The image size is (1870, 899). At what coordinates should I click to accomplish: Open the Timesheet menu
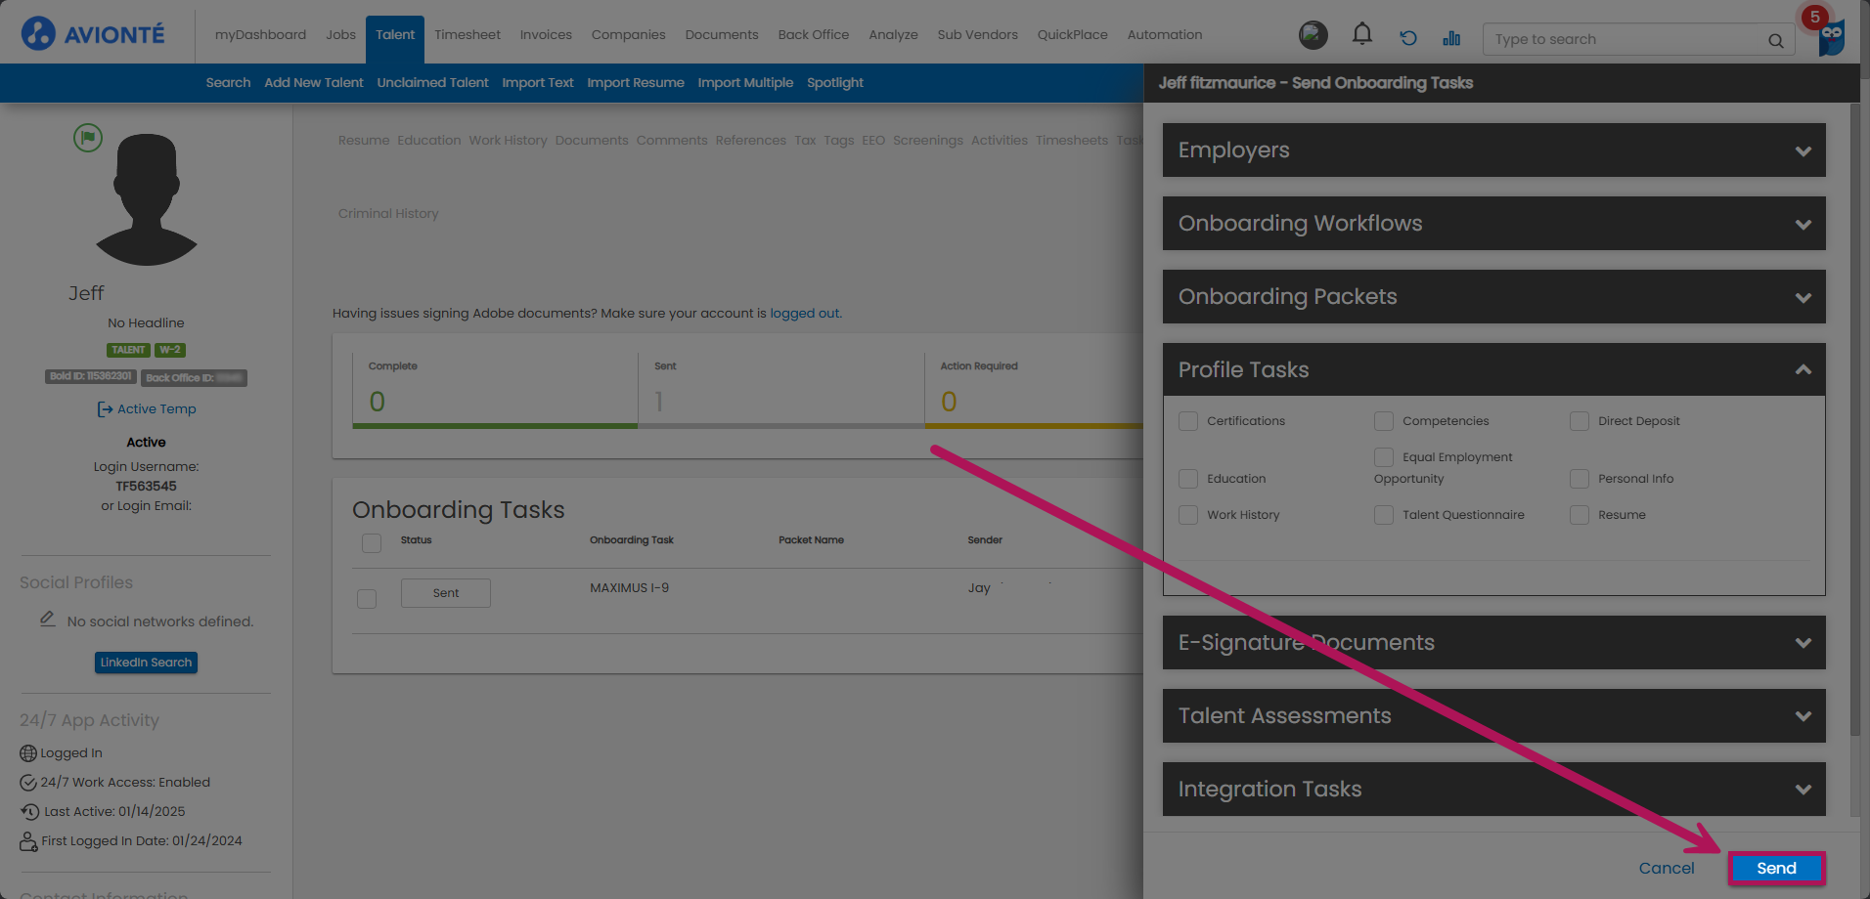point(467,35)
